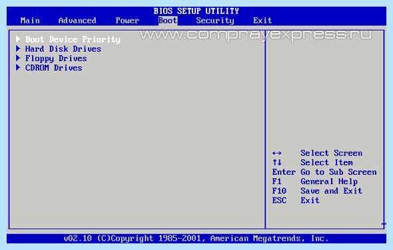
Task: Click the 'Exit' text beside ESC
Action: (310, 200)
